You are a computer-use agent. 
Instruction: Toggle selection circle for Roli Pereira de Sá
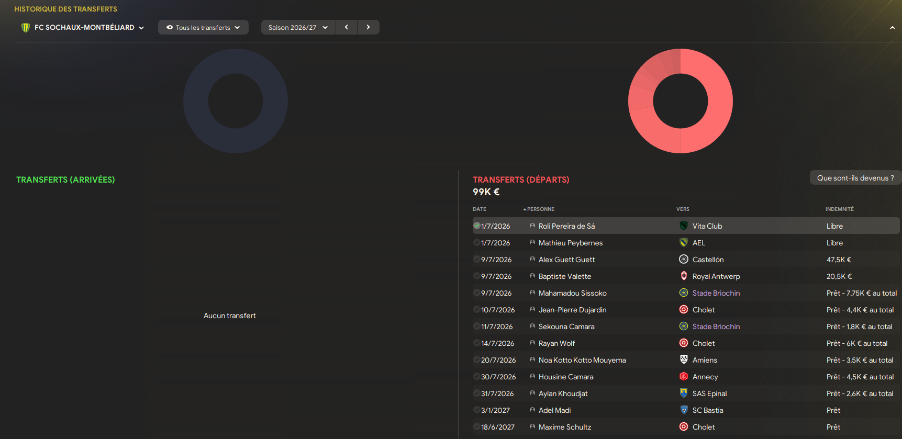tap(477, 226)
